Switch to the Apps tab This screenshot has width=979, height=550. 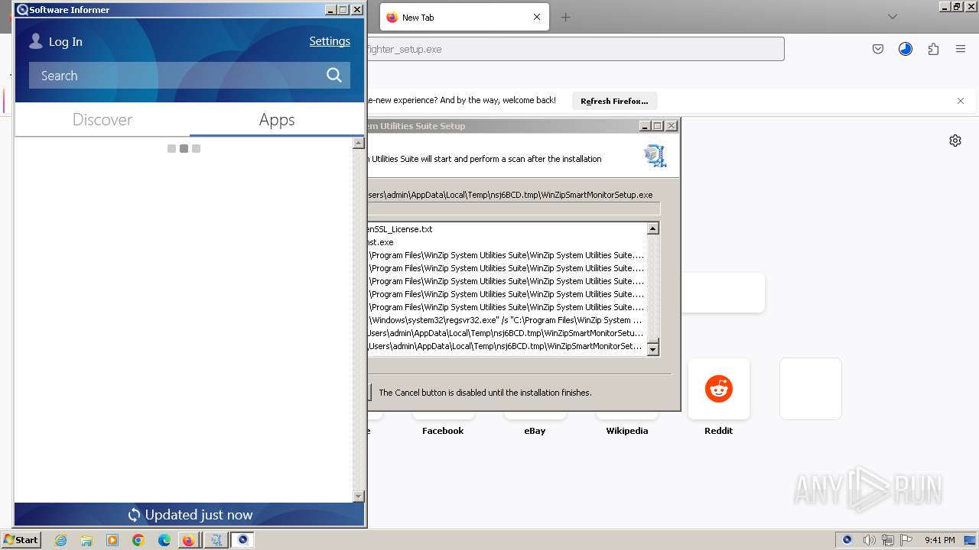(277, 120)
